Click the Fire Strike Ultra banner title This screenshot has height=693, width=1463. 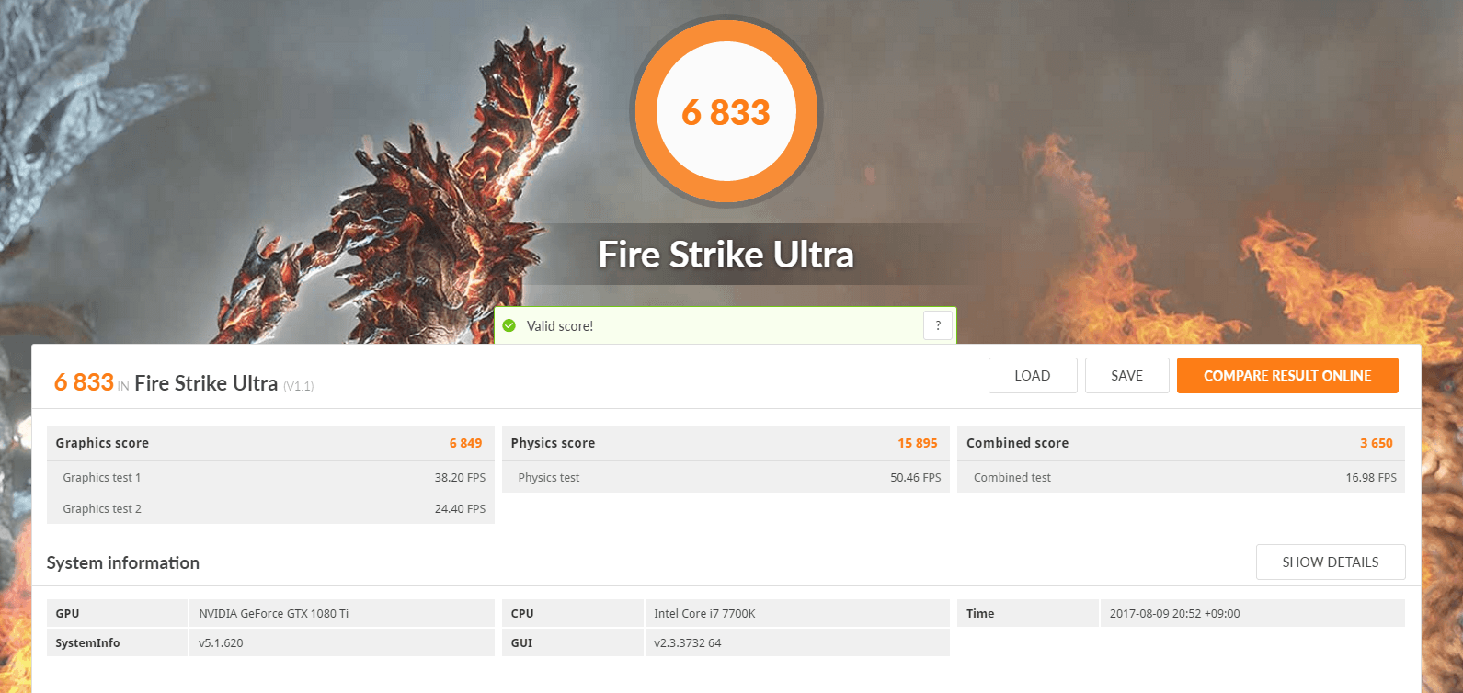coord(726,255)
